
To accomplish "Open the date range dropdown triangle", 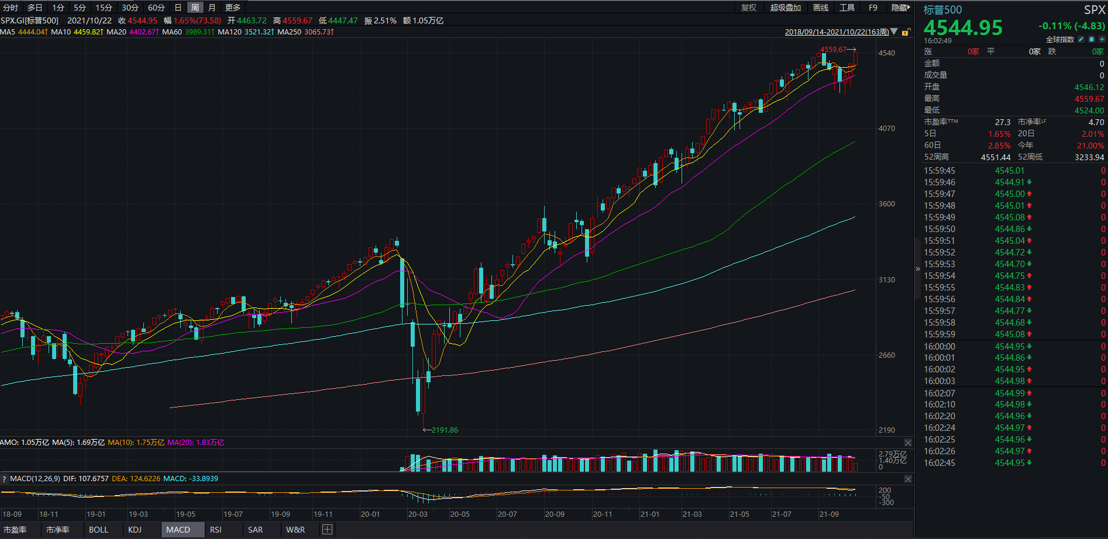I will point(894,32).
